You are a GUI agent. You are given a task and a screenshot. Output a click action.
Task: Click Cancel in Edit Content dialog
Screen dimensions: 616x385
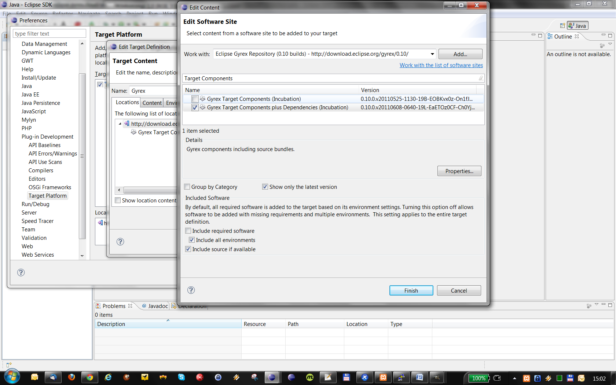click(x=459, y=290)
